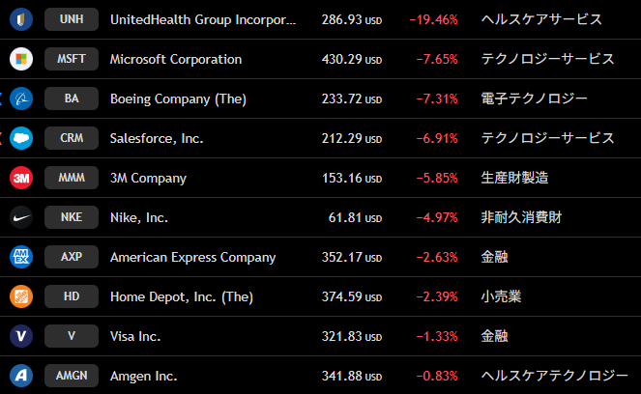Click the Microsoft logo icon
641x394 pixels.
click(x=21, y=59)
